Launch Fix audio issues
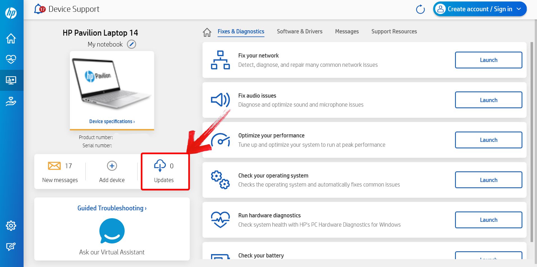The image size is (537, 267). (488, 100)
